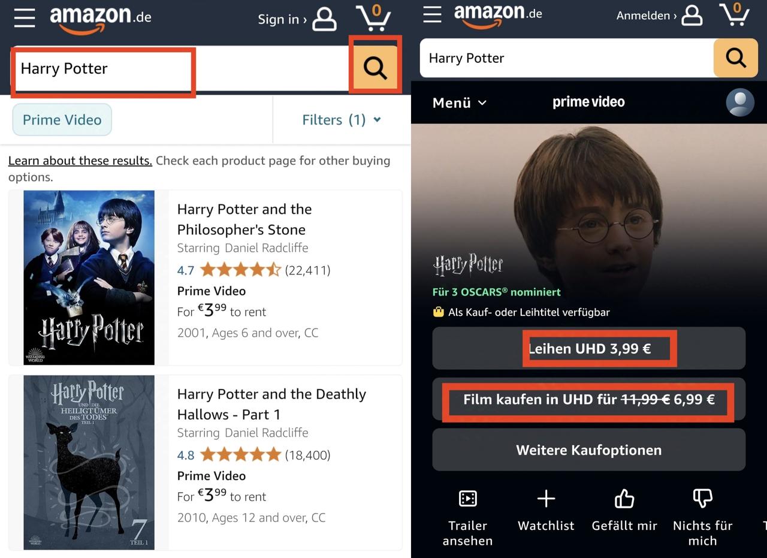Click the amazon.de logo on the left screen
767x558 pixels.
point(100,19)
